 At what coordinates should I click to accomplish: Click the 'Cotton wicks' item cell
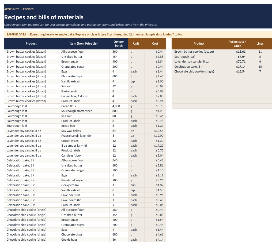click(x=84, y=141)
